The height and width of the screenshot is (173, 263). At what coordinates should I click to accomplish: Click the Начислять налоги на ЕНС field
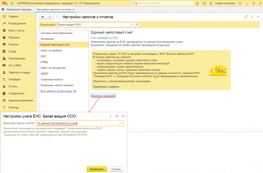78,123
